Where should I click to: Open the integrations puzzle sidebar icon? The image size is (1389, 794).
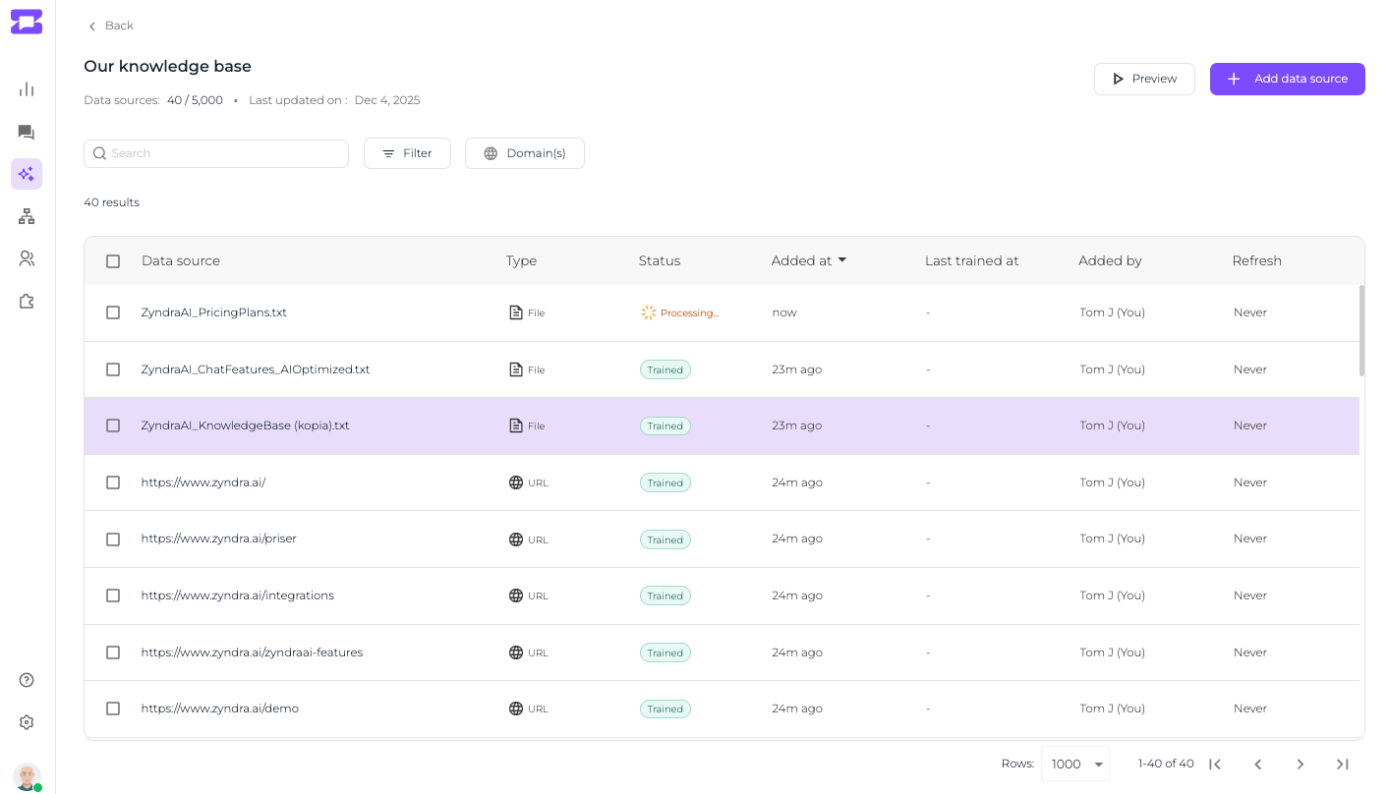point(27,302)
